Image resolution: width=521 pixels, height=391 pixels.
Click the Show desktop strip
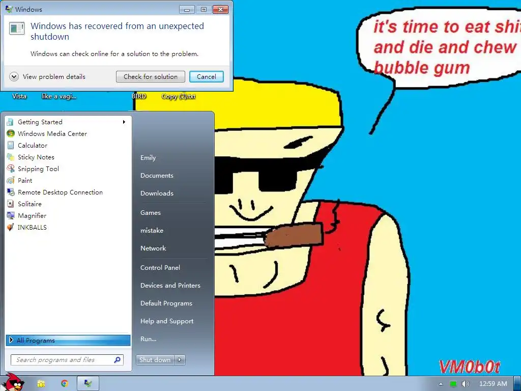pyautogui.click(x=517, y=384)
